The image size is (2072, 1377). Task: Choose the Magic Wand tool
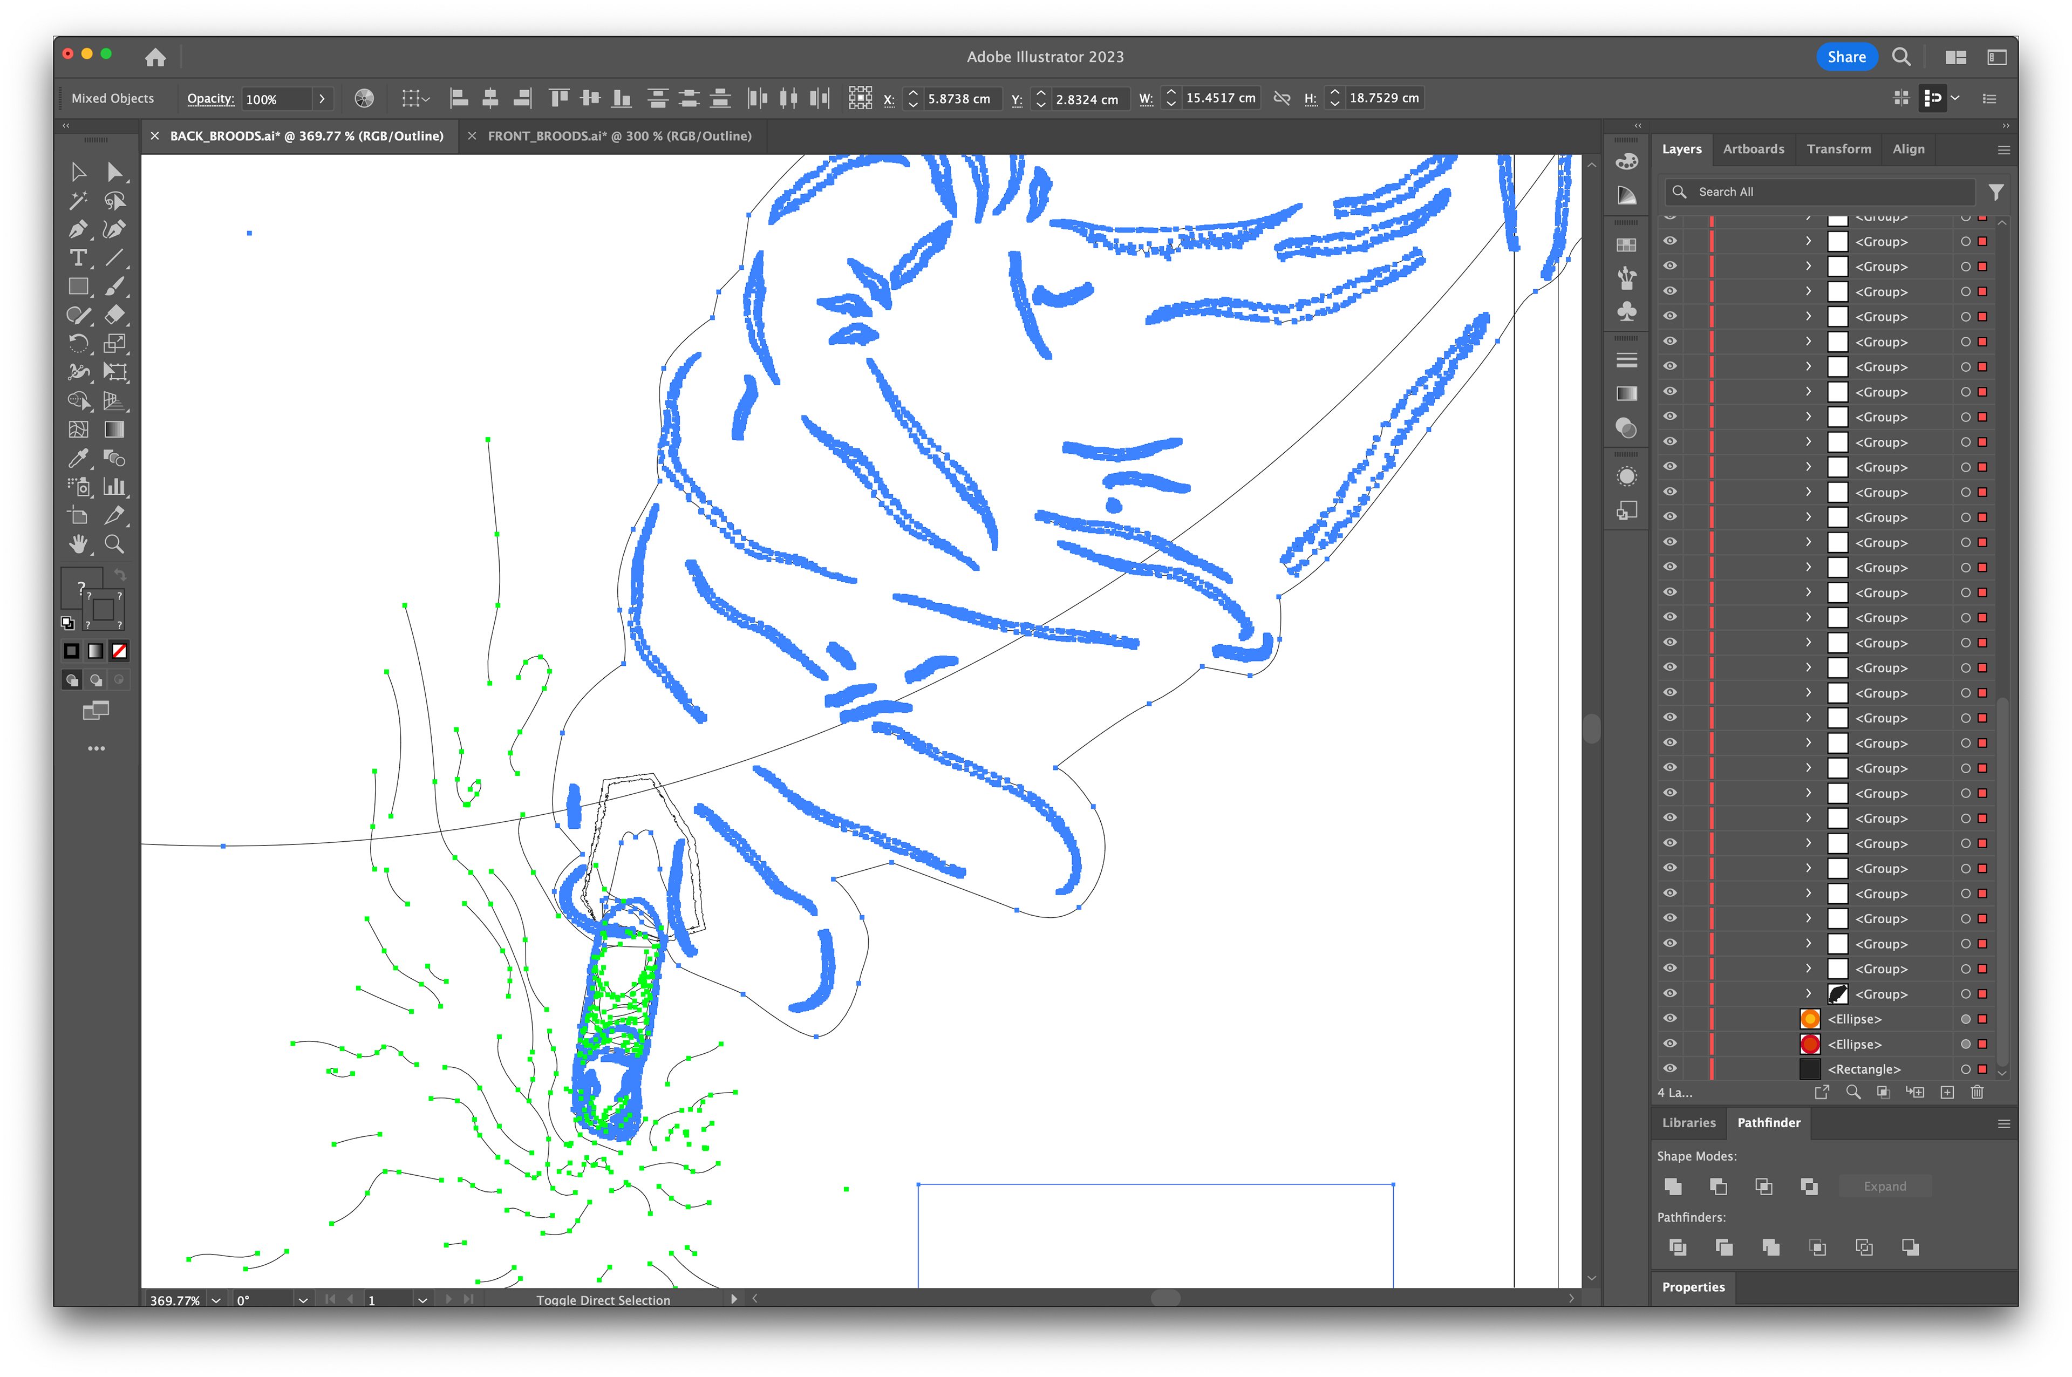pyautogui.click(x=78, y=200)
